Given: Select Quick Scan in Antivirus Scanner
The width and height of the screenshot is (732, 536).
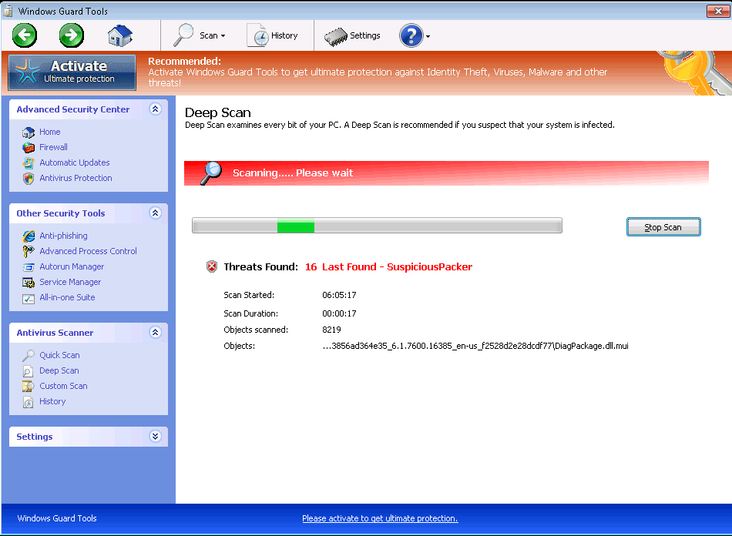Looking at the screenshot, I should click(59, 355).
